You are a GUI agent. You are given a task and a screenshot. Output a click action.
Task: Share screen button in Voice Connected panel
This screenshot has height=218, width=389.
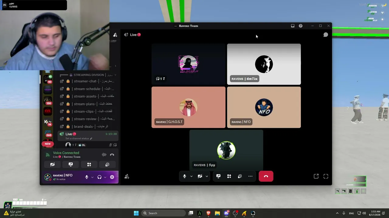coord(71,164)
